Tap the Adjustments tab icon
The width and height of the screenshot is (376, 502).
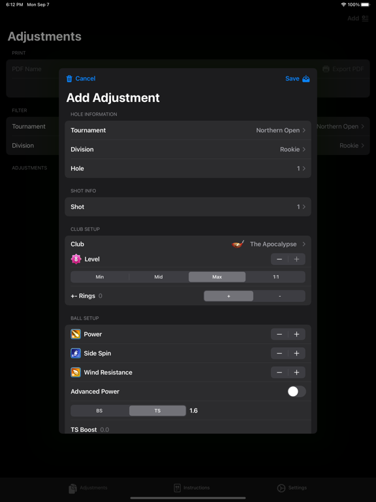[72, 488]
